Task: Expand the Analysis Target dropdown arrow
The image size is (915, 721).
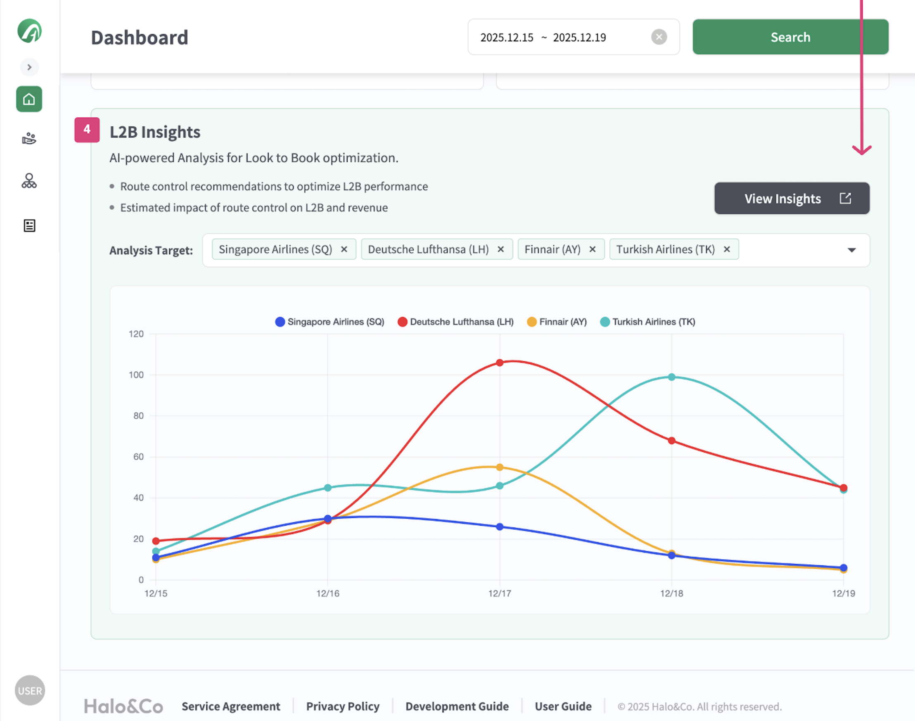Action: click(852, 250)
